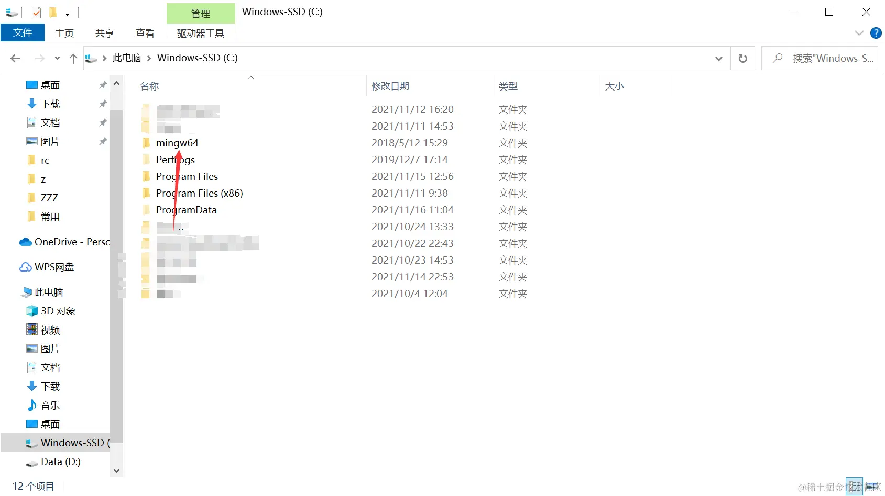
Task: Go up one level with the up arrow
Action: (x=73, y=58)
